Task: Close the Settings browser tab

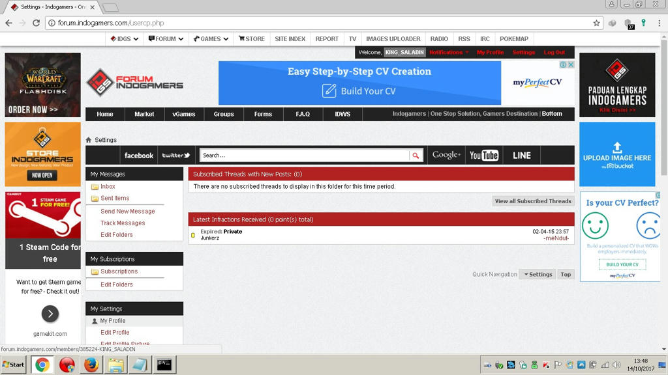Action: point(93,7)
